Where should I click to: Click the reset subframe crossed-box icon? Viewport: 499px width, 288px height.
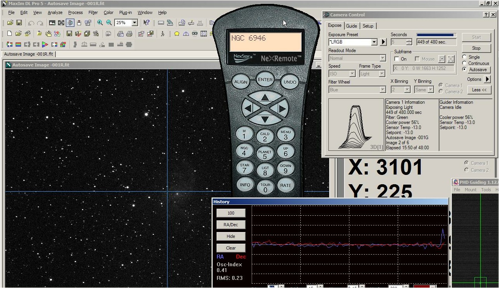(451, 59)
